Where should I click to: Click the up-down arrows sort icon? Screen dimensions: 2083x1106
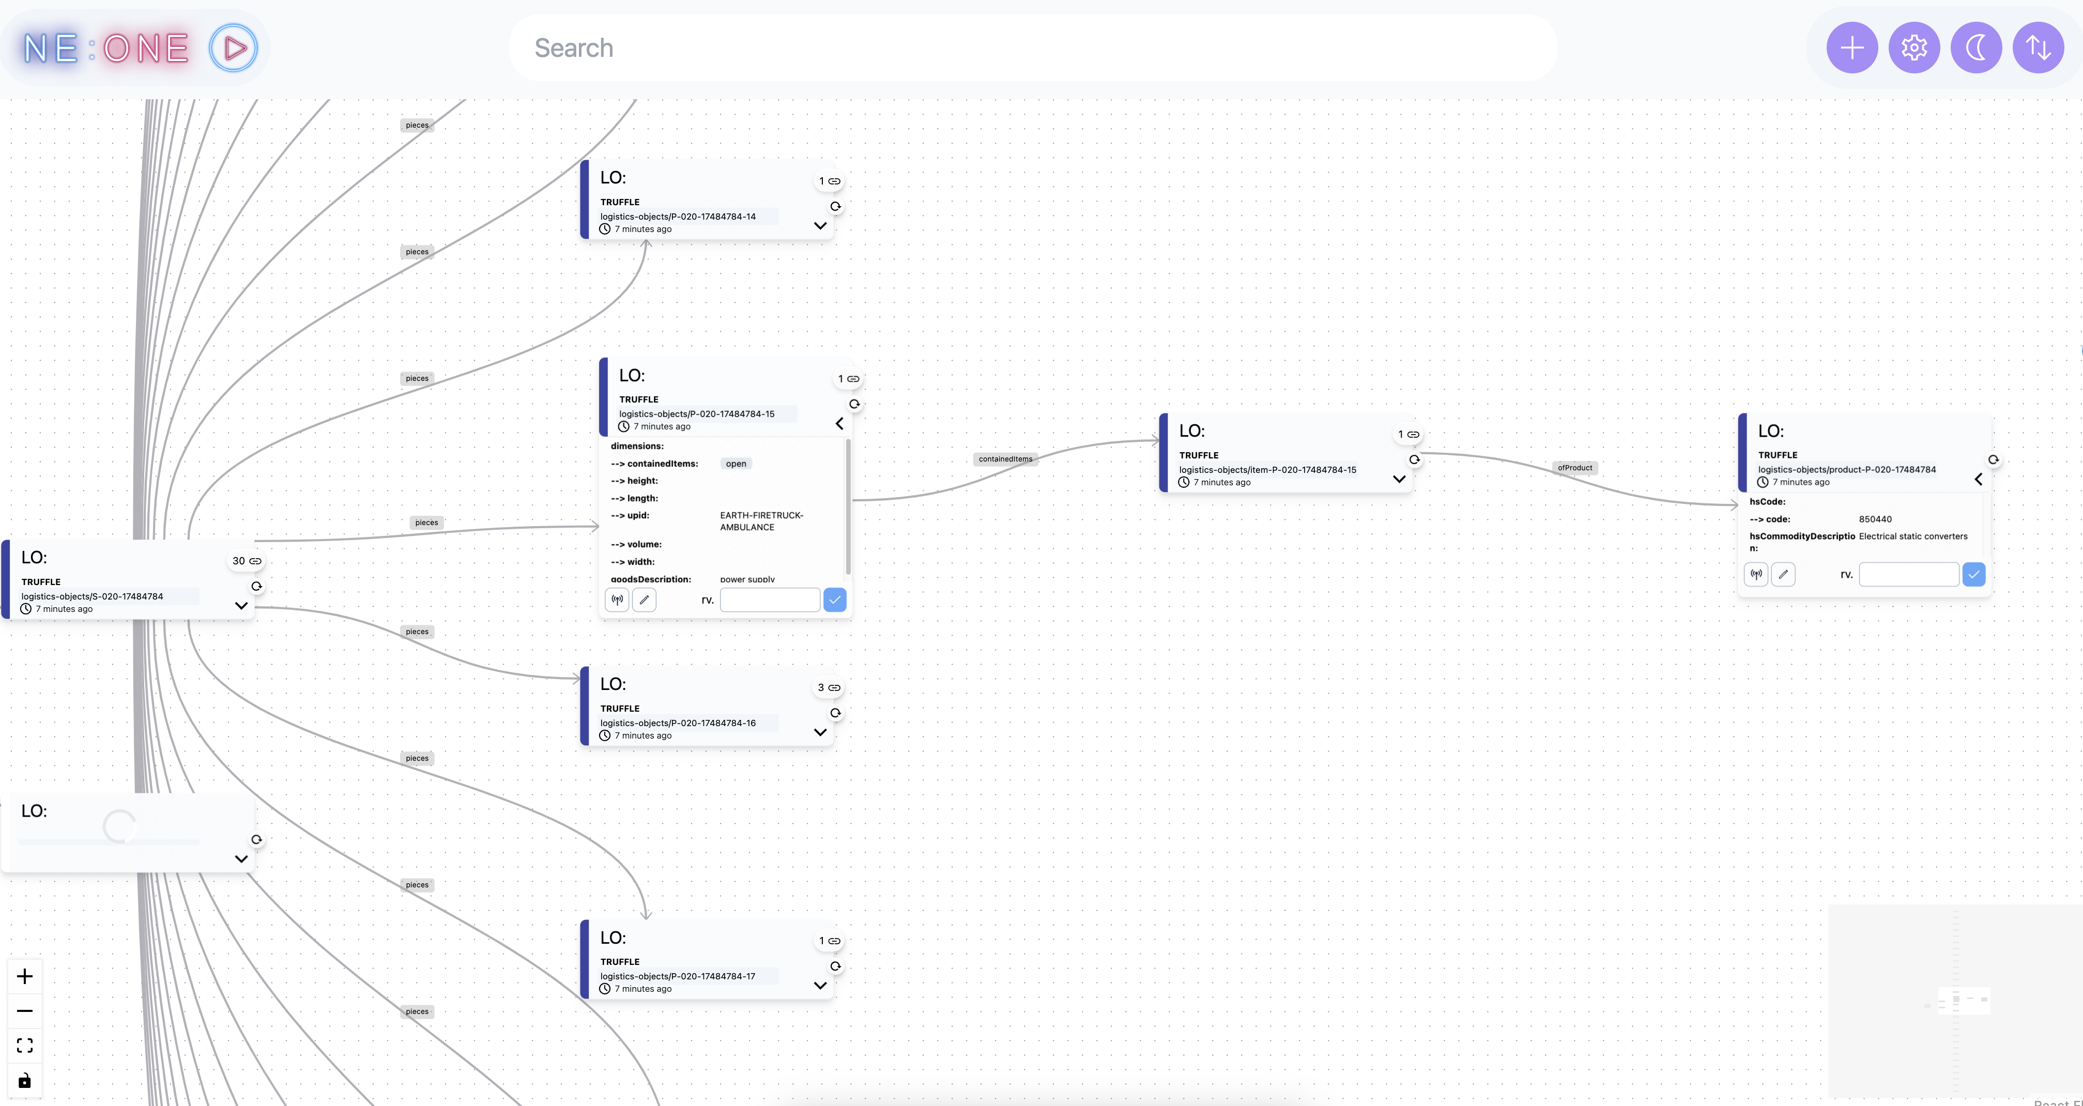pos(2038,49)
